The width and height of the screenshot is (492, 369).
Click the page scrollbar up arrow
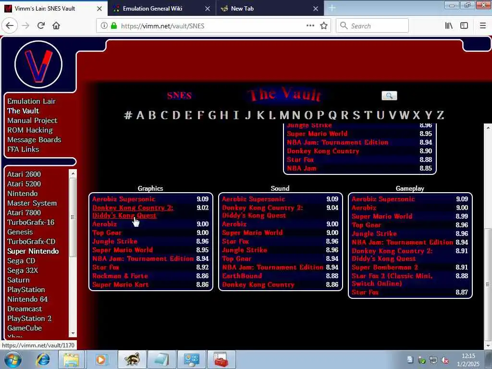(488, 128)
